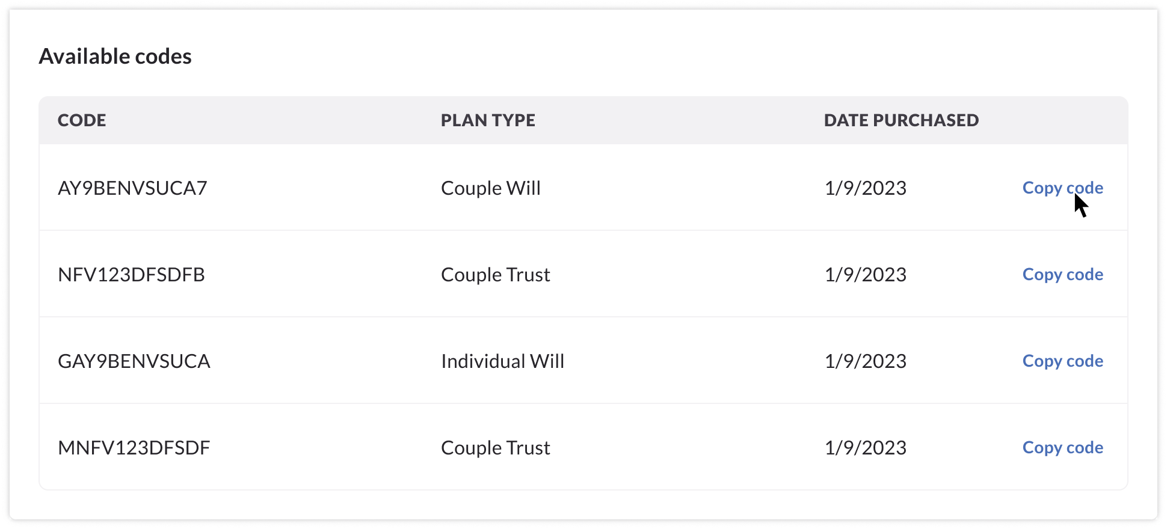Copy the code MNFV123DFSDF
Viewport: 1167px width, 529px height.
1062,447
